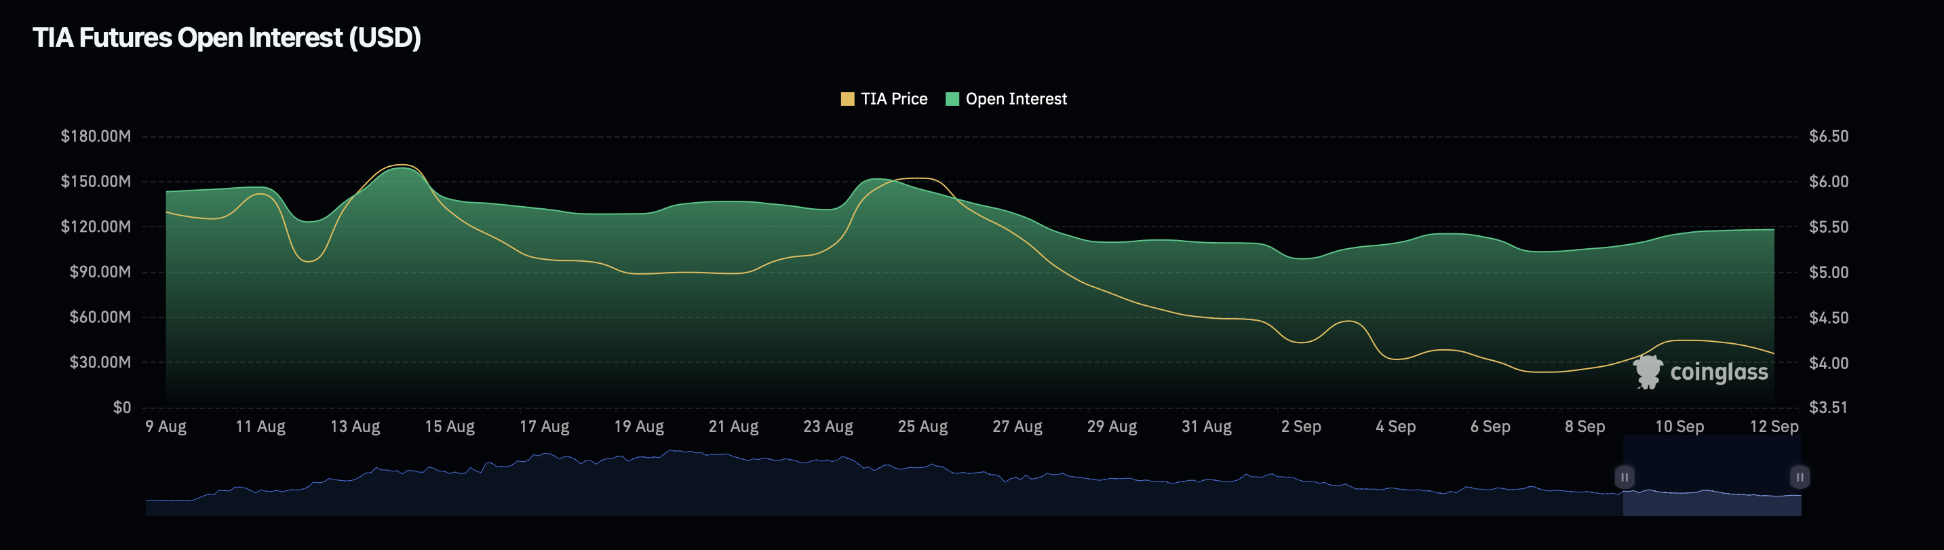Click the 2 Sep x-axis label
The image size is (1944, 550).
click(x=1301, y=427)
